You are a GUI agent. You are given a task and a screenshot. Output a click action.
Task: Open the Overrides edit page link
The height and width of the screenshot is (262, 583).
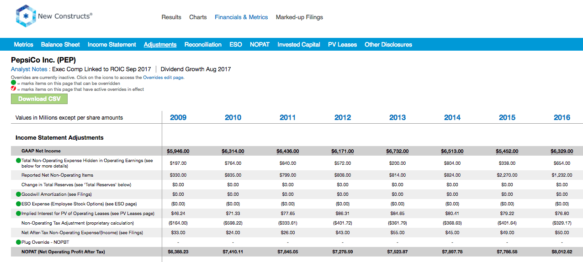(x=163, y=78)
